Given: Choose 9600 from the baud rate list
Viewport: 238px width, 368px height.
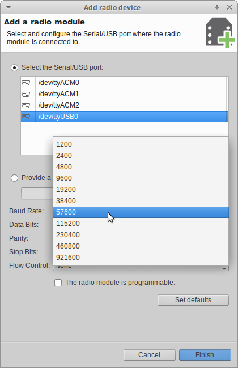Looking at the screenshot, I should pyautogui.click(x=141, y=178).
